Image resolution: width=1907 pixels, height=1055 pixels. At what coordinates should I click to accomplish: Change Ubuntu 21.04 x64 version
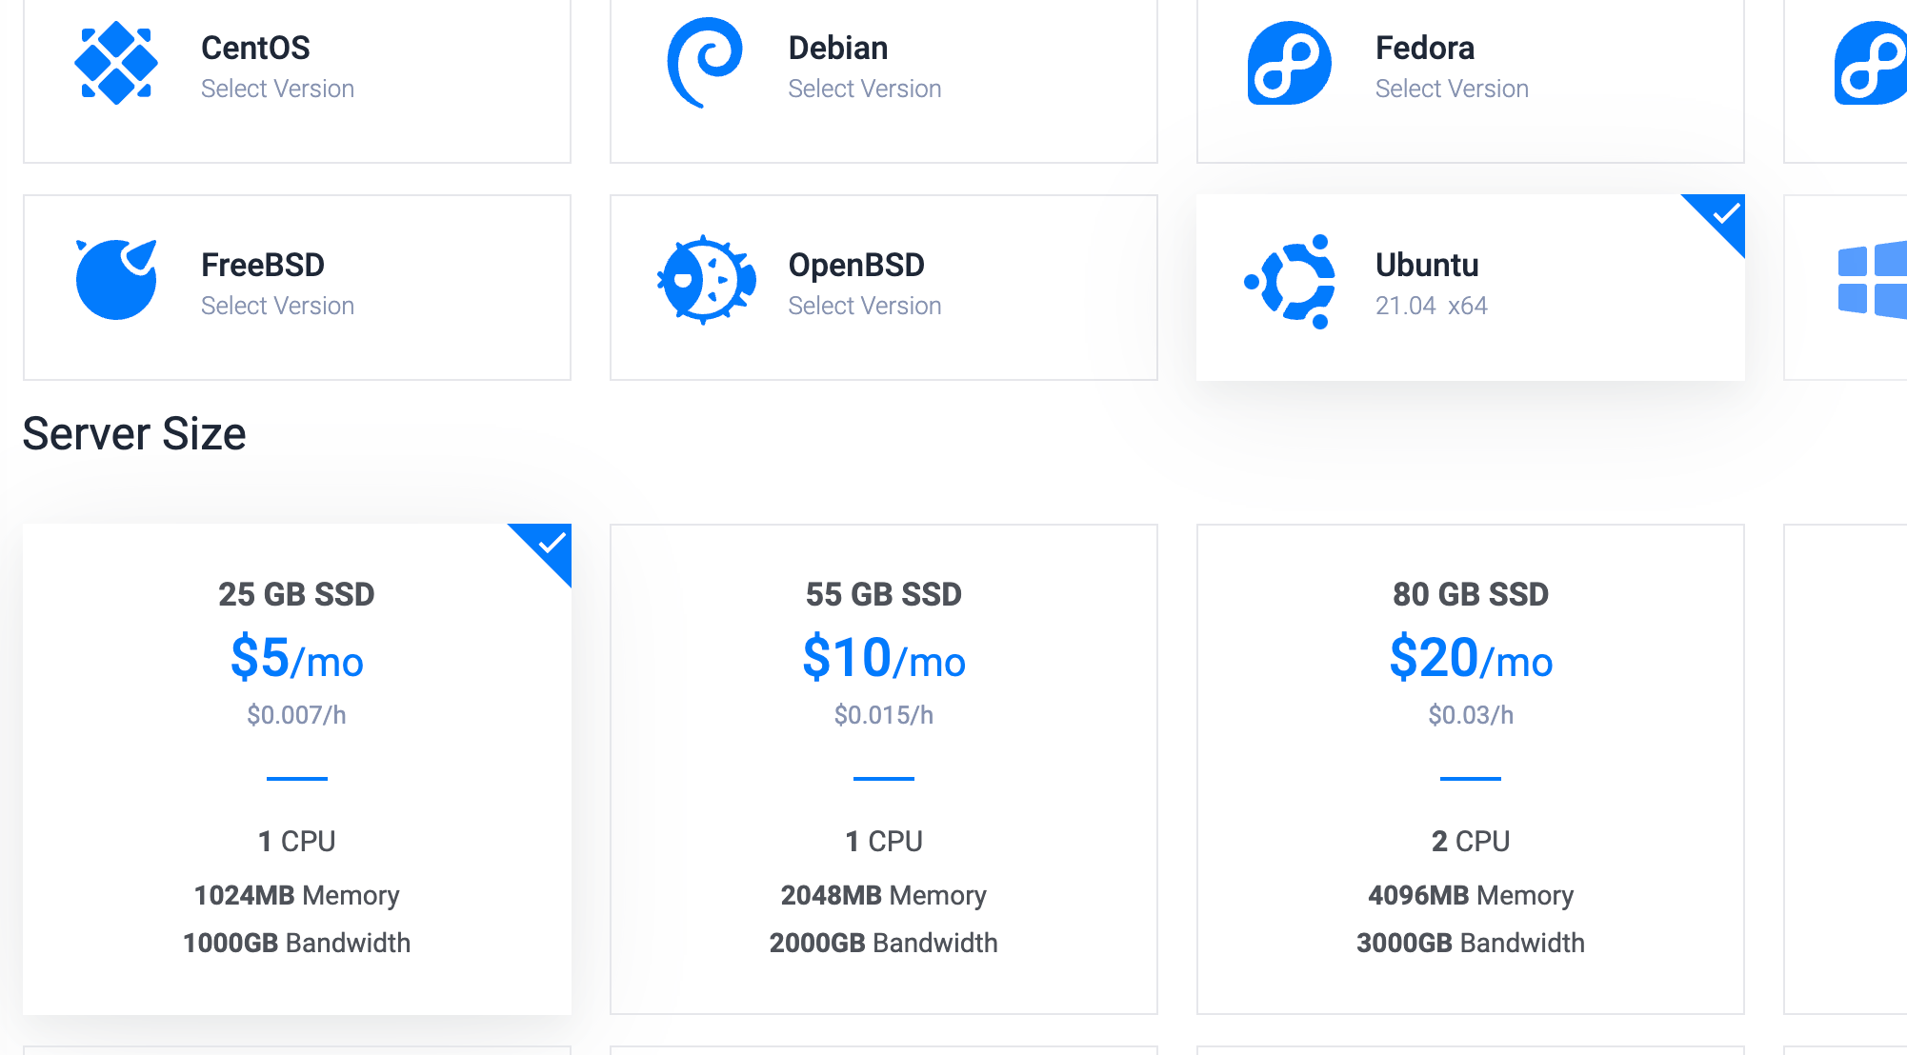[1431, 306]
